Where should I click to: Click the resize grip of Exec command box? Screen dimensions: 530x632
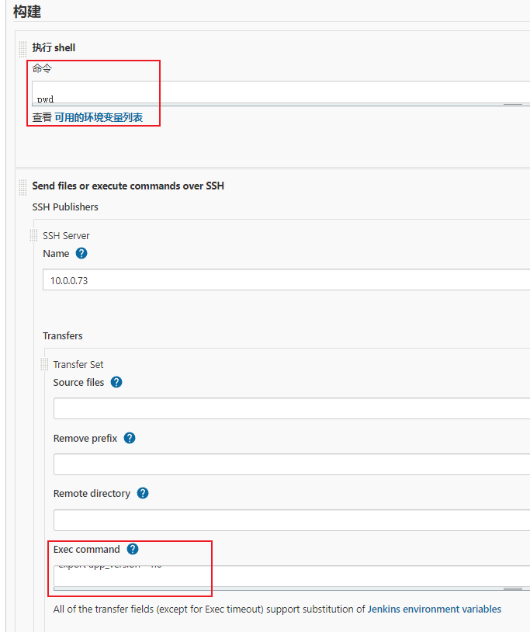[512, 589]
